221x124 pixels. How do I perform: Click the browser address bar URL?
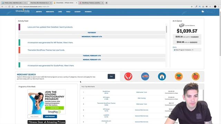[x=34, y=7]
